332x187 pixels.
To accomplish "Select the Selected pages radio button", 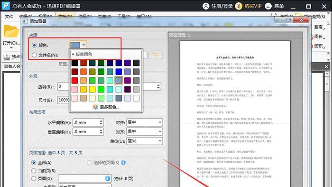I will pyautogui.click(x=89, y=162).
